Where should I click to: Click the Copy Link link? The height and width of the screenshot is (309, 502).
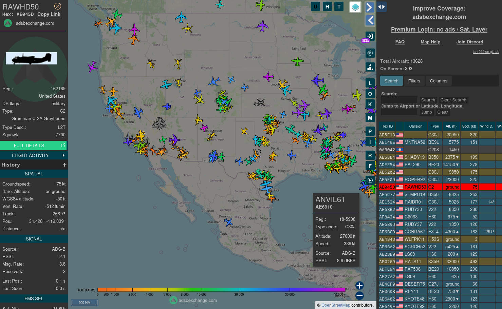(x=49, y=14)
